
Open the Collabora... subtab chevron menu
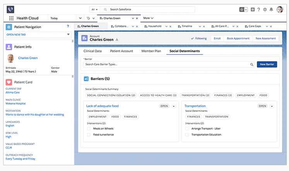(x=133, y=26)
